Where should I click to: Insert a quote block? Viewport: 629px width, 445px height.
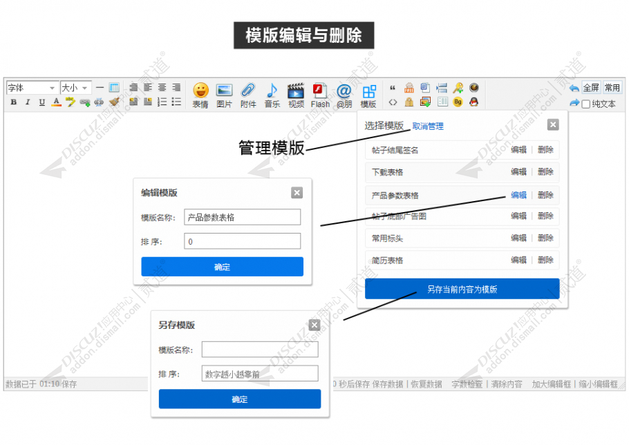tap(393, 87)
